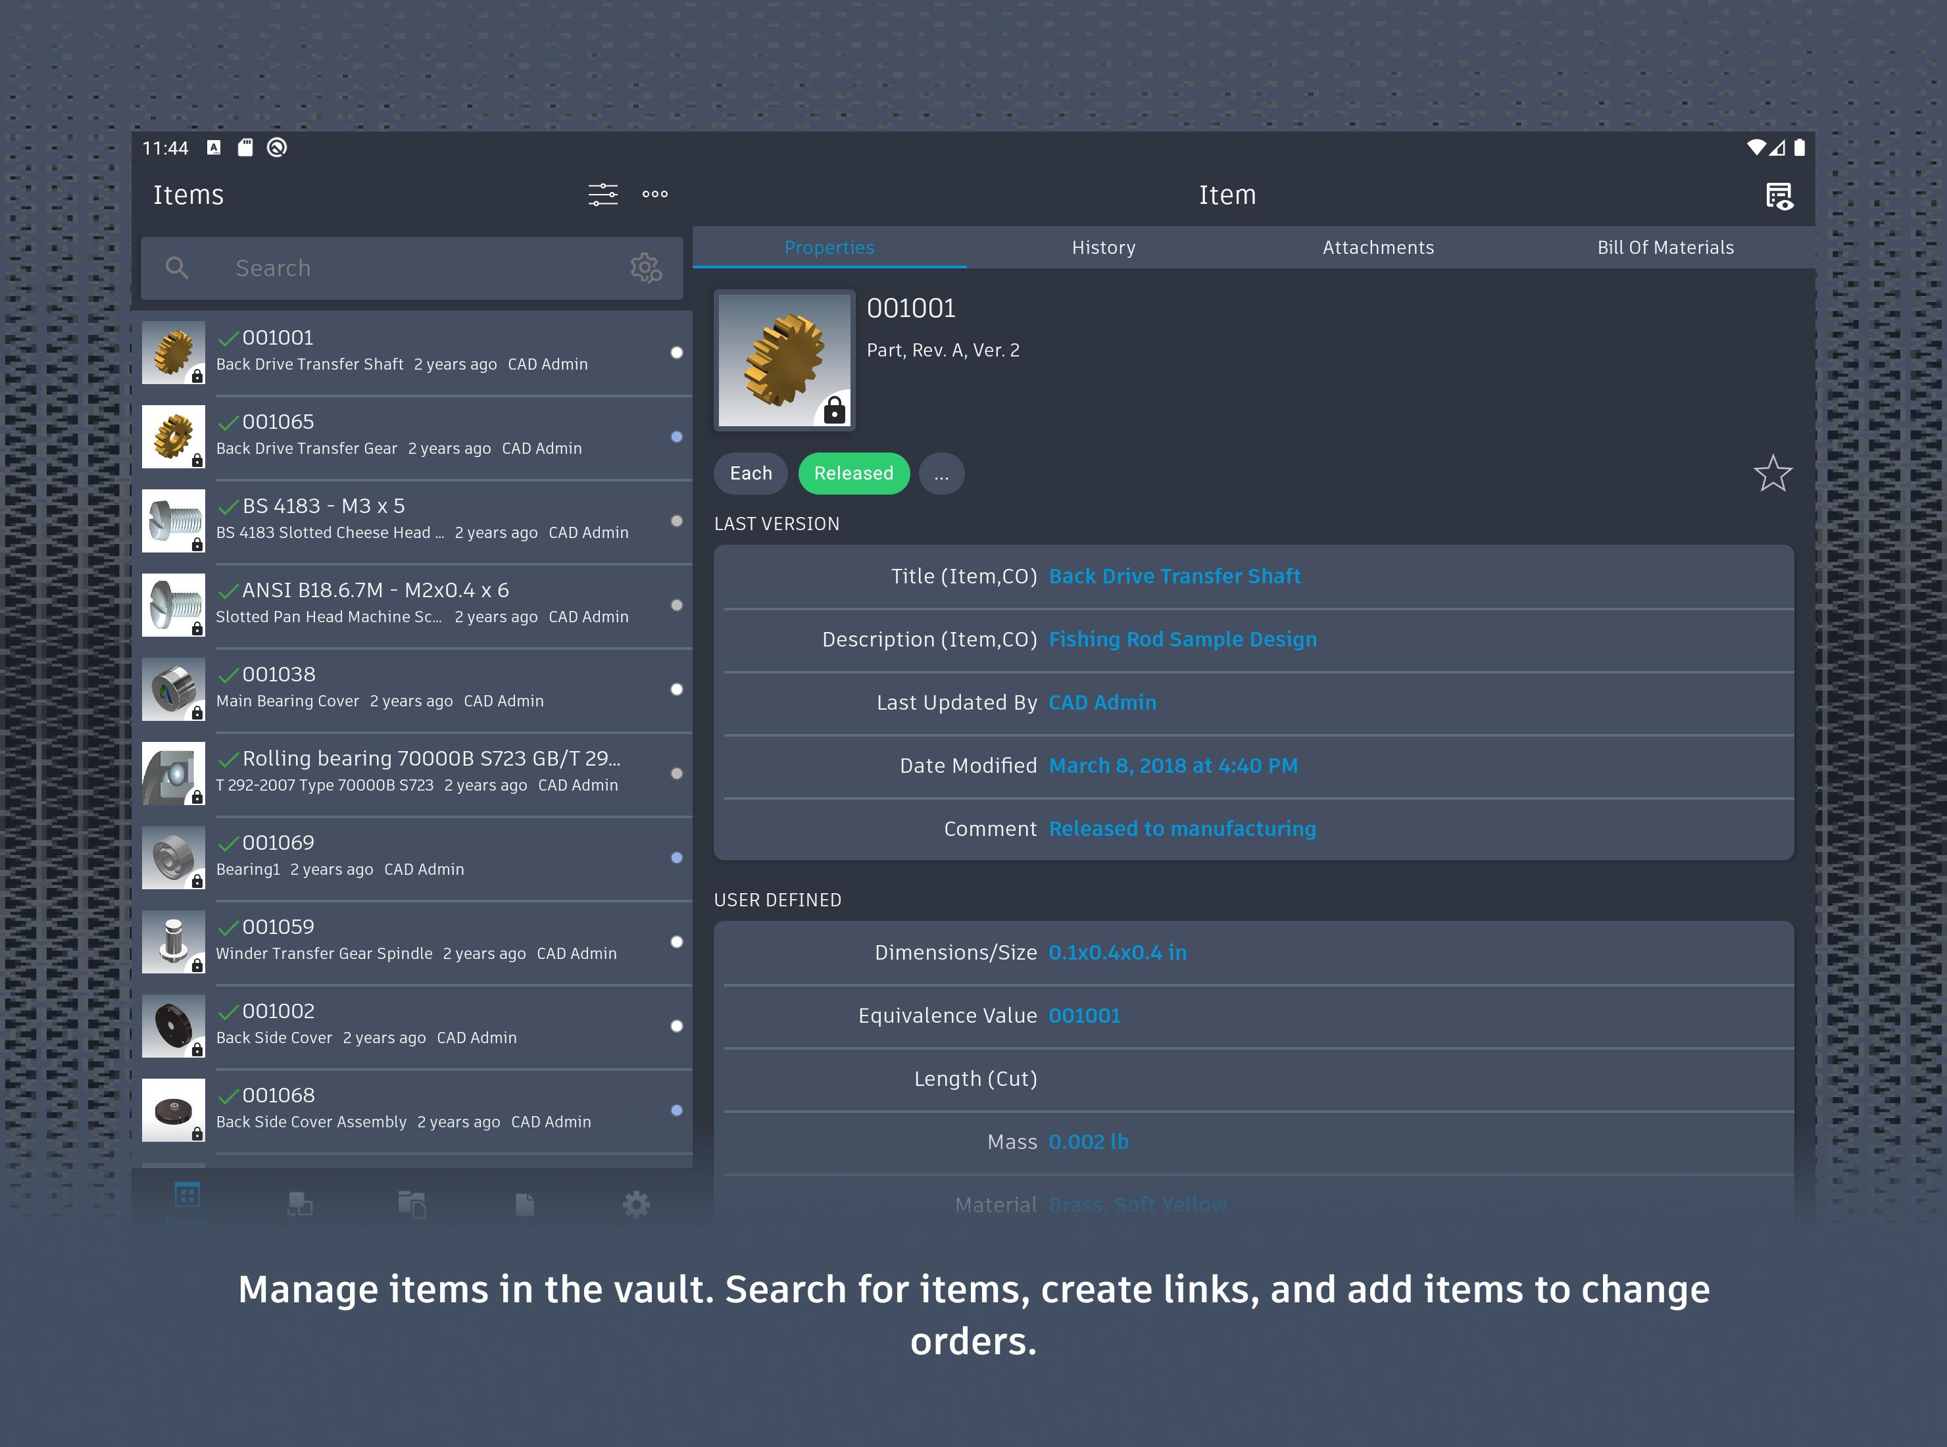Viewport: 1947px width, 1447px height.
Task: Click the Back Drive Transfer Shaft title link
Action: [1175, 576]
